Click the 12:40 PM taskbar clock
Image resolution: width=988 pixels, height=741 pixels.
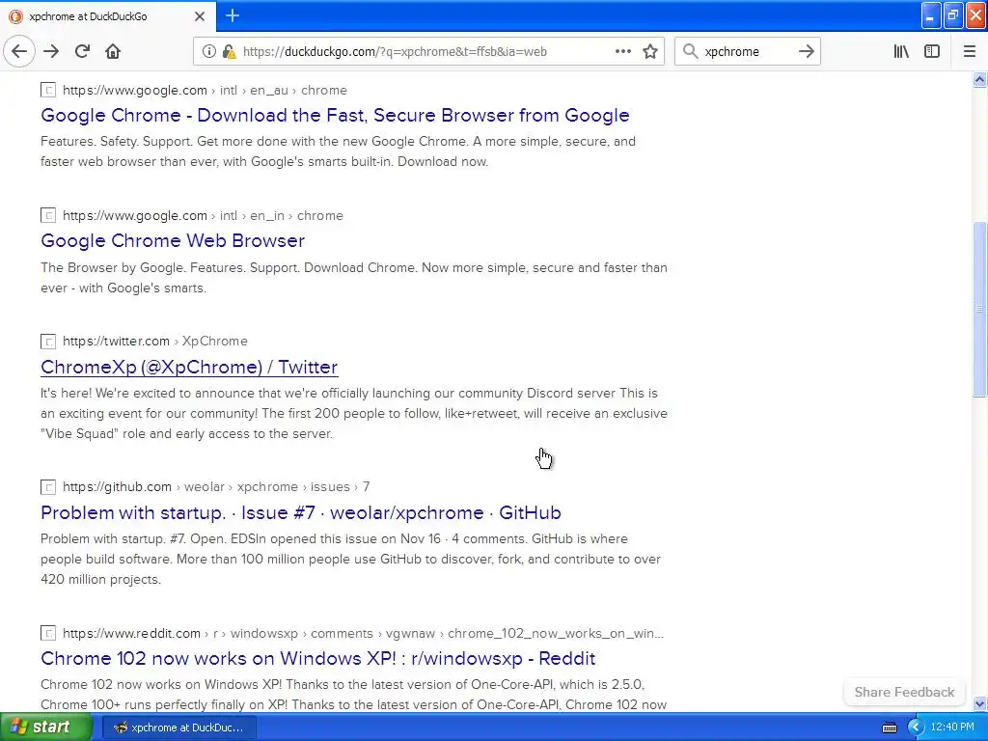952,727
